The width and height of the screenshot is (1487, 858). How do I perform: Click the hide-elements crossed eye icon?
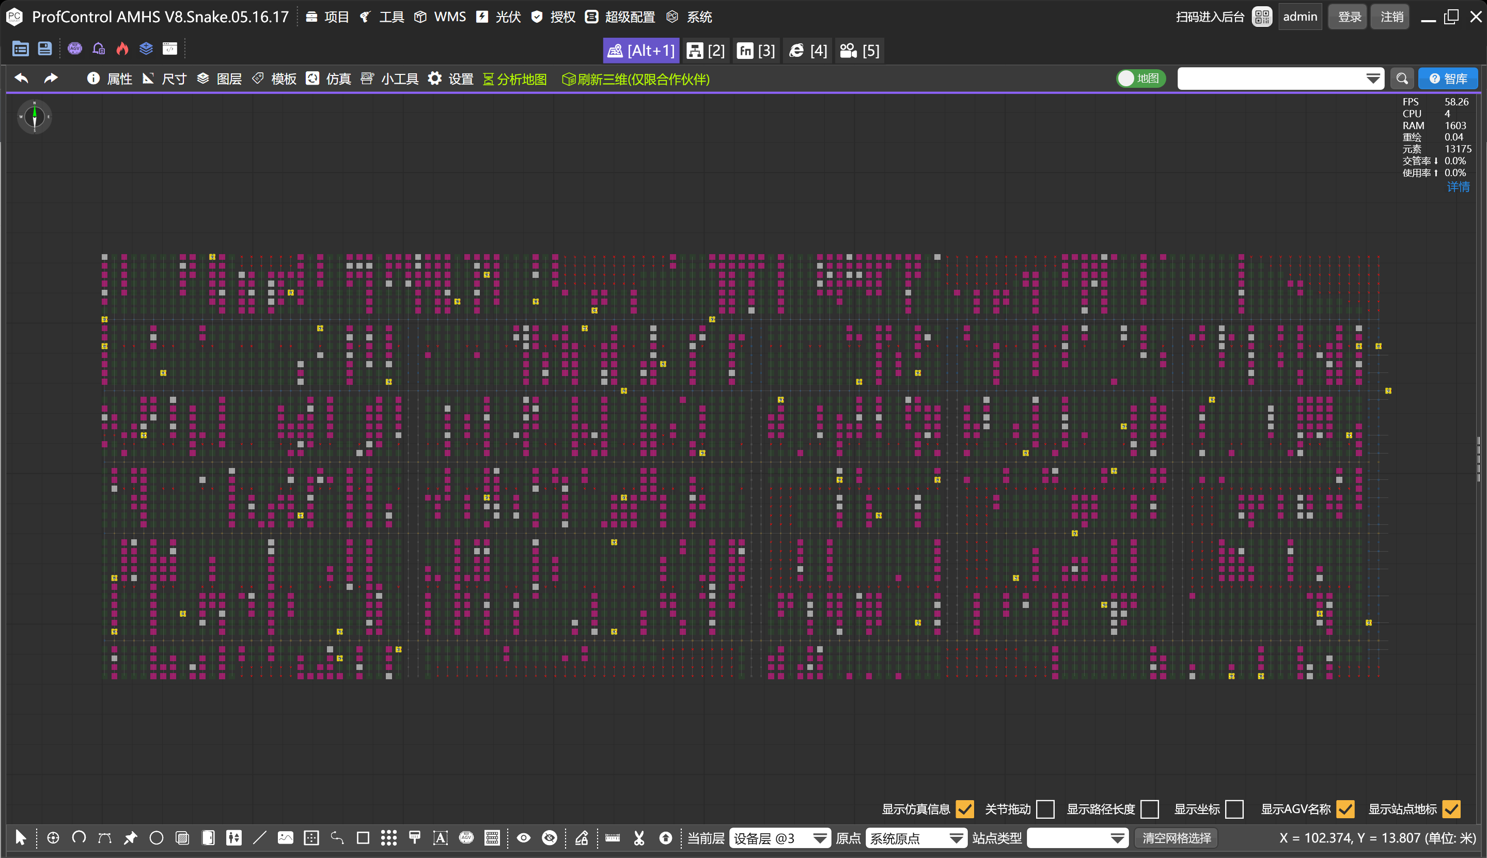[x=549, y=837]
